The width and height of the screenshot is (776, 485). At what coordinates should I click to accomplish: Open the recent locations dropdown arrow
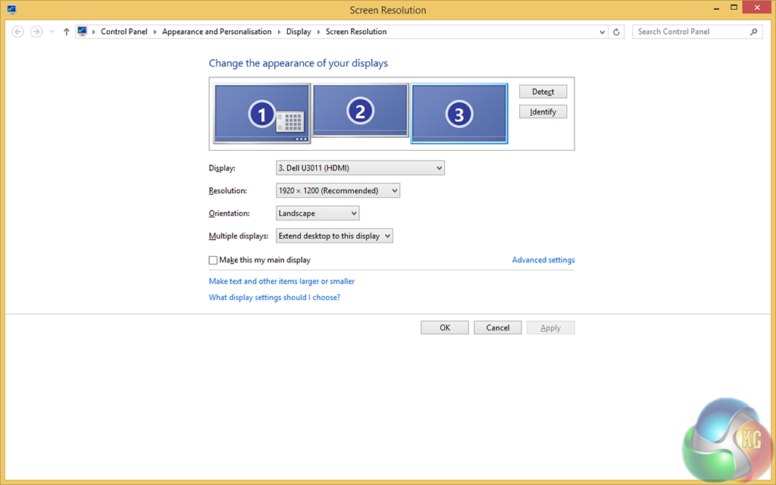(x=52, y=32)
